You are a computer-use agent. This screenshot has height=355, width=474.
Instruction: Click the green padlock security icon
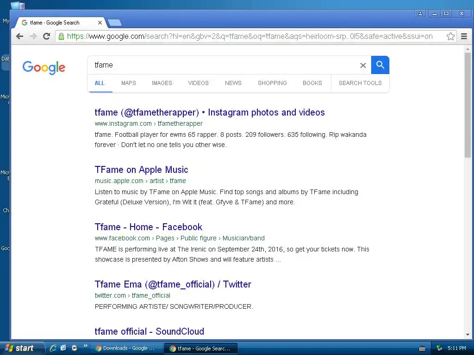point(61,37)
